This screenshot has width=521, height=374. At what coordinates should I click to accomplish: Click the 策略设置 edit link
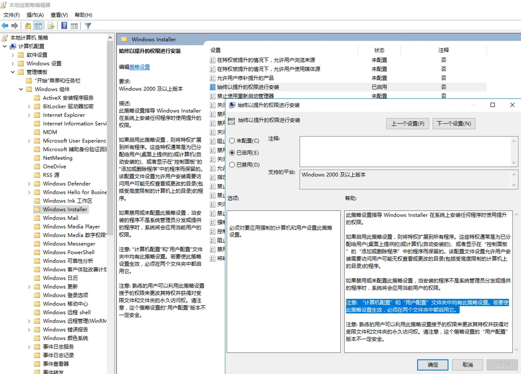139,67
